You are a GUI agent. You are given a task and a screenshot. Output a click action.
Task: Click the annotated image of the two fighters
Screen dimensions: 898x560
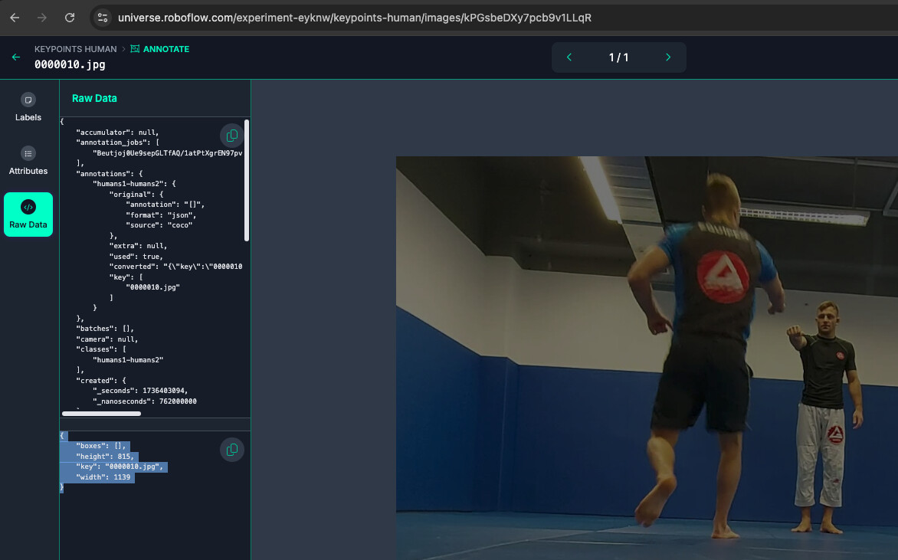[x=647, y=358]
